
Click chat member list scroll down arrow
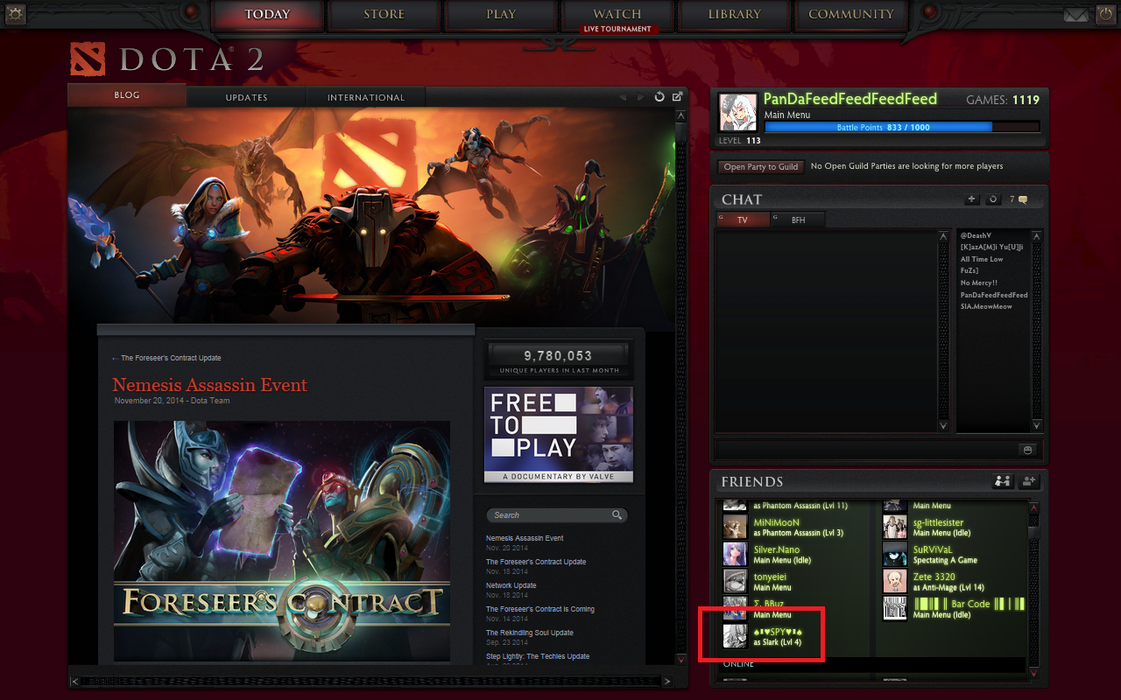click(1037, 425)
